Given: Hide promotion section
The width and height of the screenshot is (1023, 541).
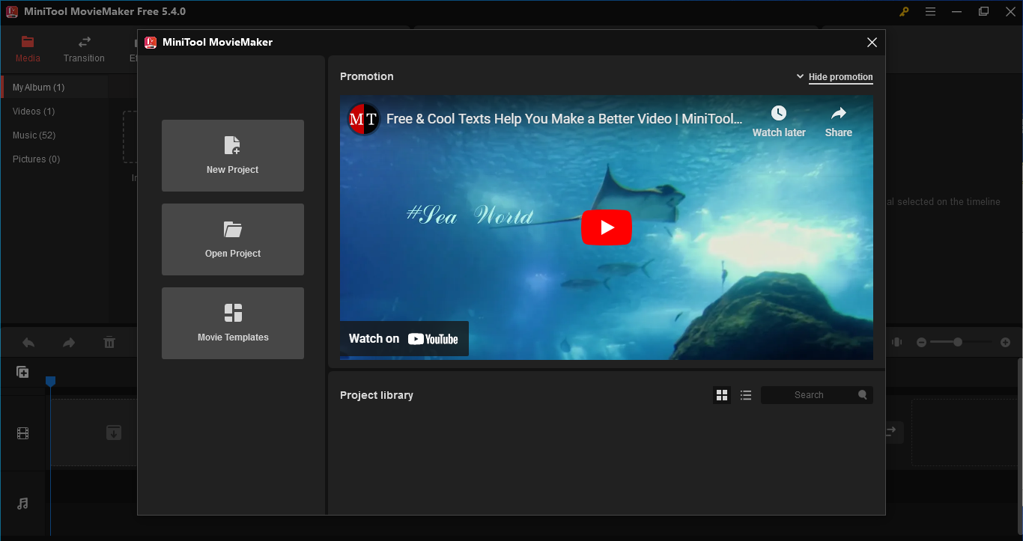Looking at the screenshot, I should pos(840,77).
